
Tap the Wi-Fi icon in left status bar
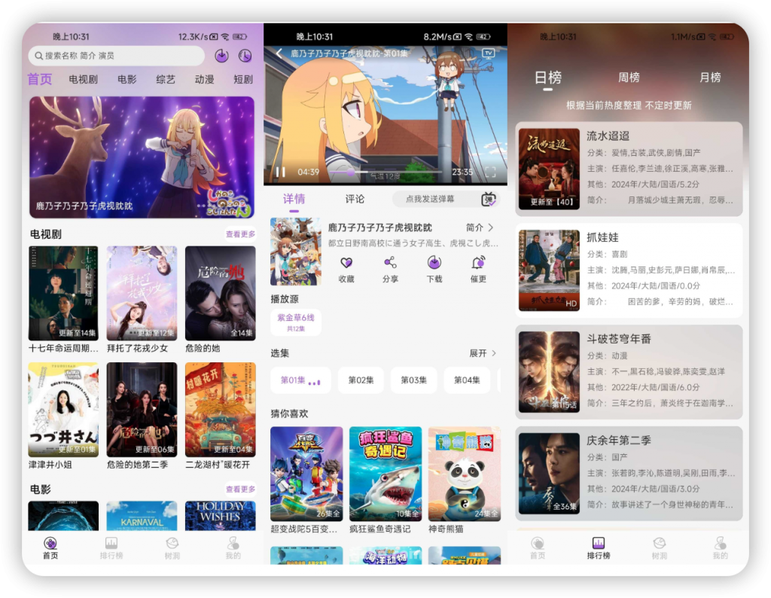[x=225, y=37]
